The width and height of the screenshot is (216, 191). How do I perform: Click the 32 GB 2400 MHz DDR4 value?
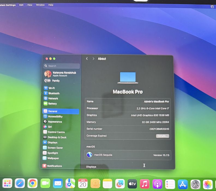pos(155,122)
